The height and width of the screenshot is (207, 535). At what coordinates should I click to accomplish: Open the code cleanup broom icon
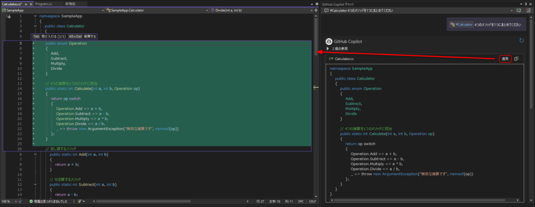point(79,202)
